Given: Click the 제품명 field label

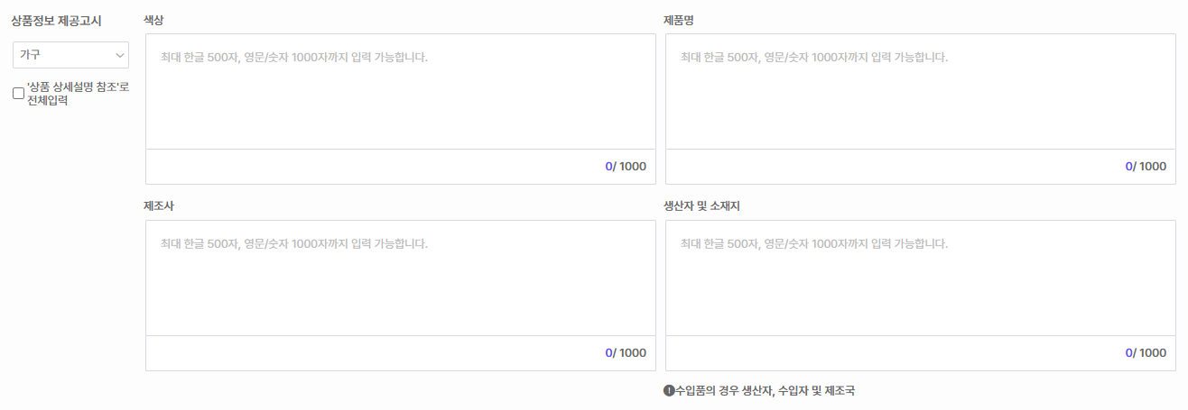Looking at the screenshot, I should (x=678, y=19).
